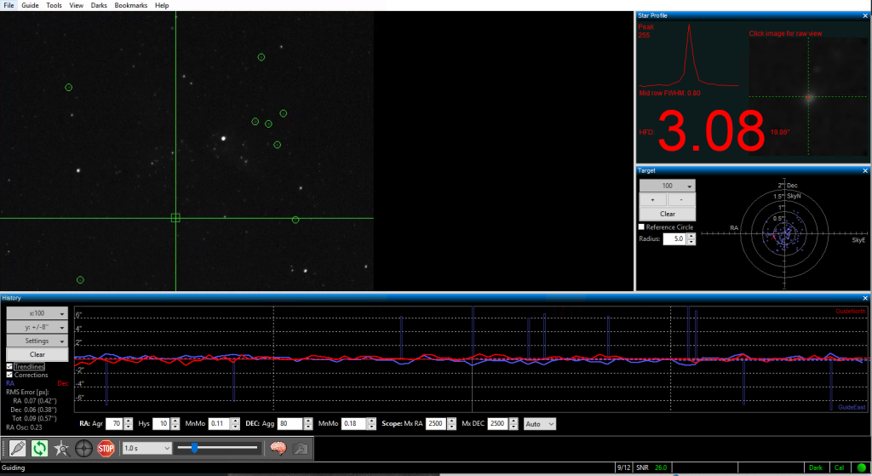The image size is (872, 476).
Task: Click the Auto-select star icon
Action: 61,448
